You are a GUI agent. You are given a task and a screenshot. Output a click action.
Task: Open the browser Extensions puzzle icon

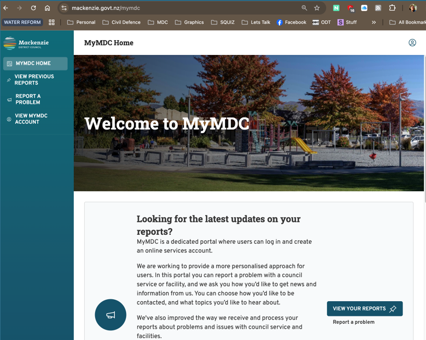[392, 8]
